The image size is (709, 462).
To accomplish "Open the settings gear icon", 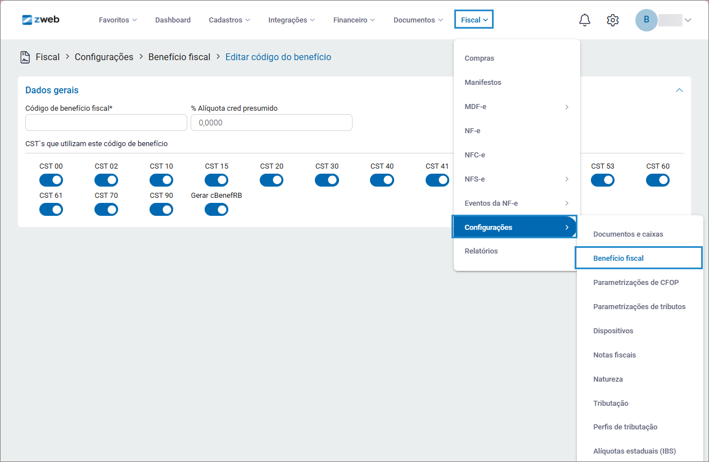I will 613,20.
